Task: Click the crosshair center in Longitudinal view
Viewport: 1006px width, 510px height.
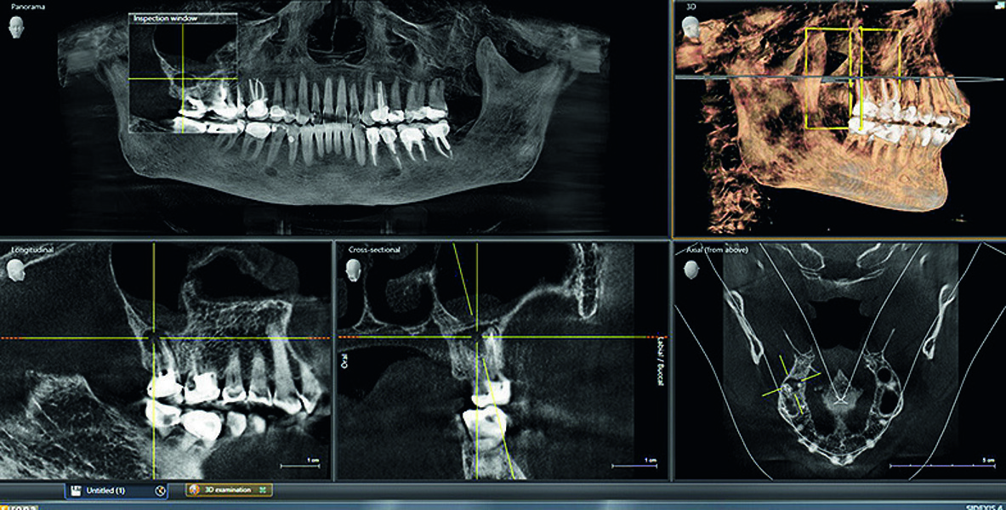Action: (x=153, y=338)
